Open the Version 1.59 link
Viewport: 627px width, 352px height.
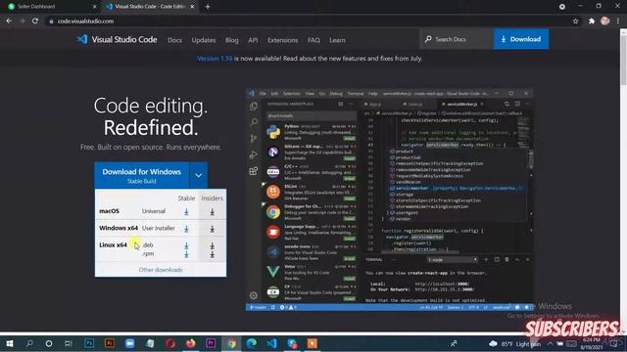coord(215,59)
